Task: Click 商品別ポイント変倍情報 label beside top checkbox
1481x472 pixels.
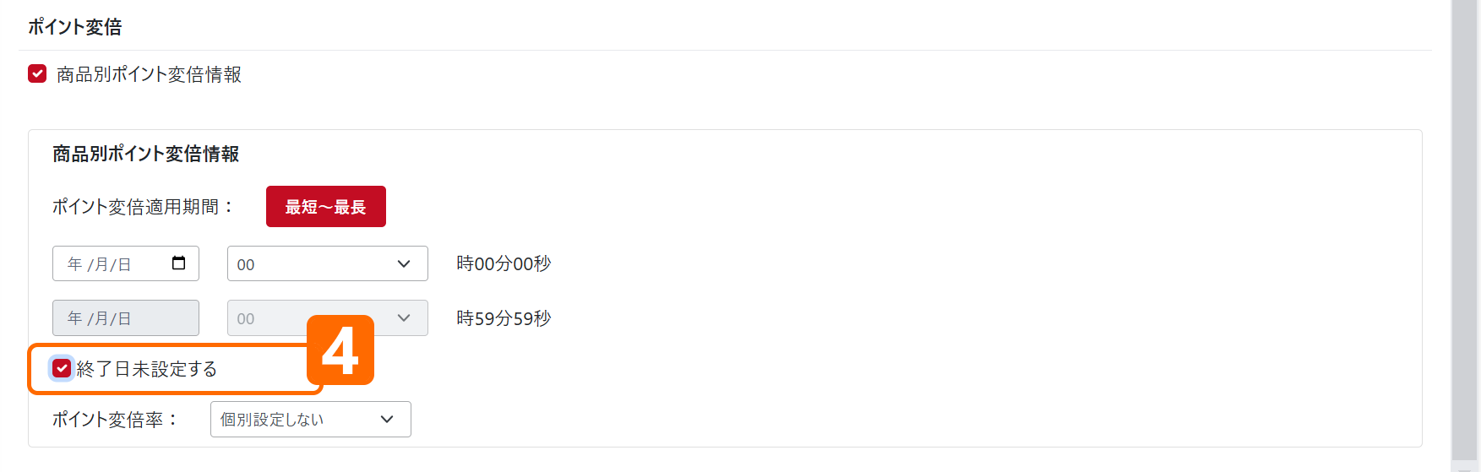Action: 149,74
